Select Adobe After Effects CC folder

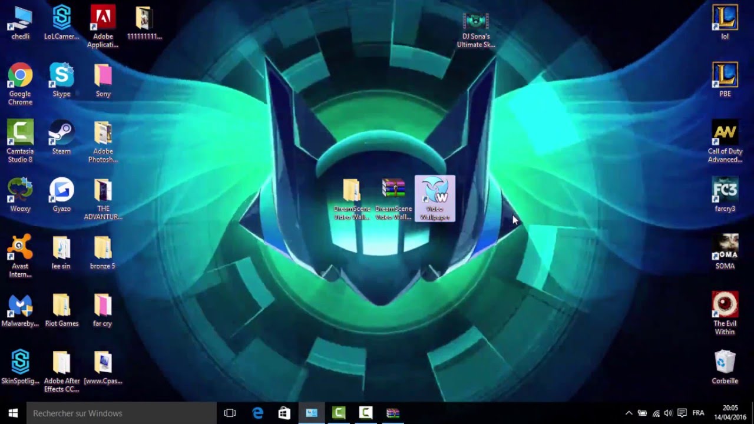pyautogui.click(x=61, y=372)
